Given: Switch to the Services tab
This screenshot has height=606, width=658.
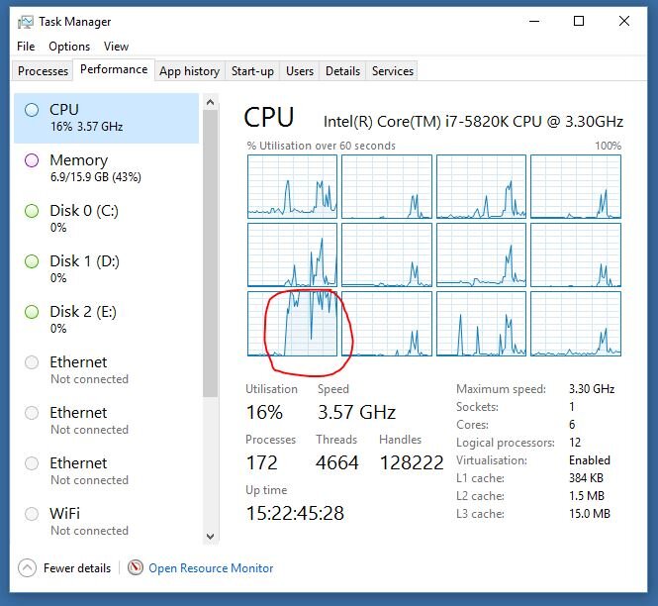Looking at the screenshot, I should (393, 71).
